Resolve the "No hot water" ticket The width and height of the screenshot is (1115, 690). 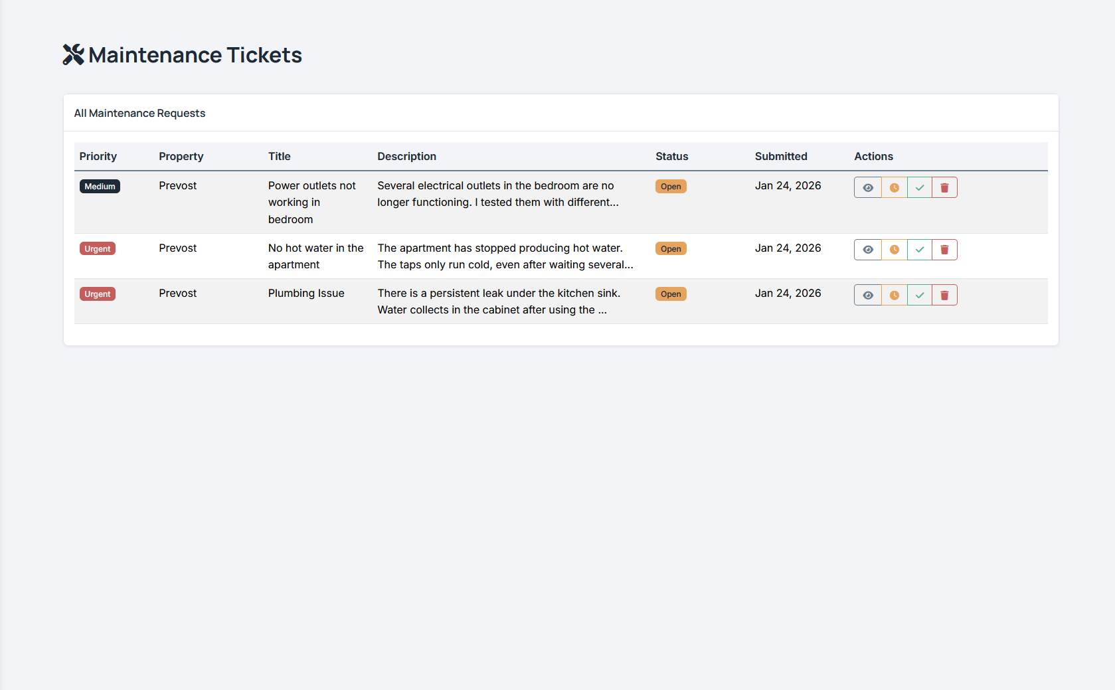click(919, 249)
